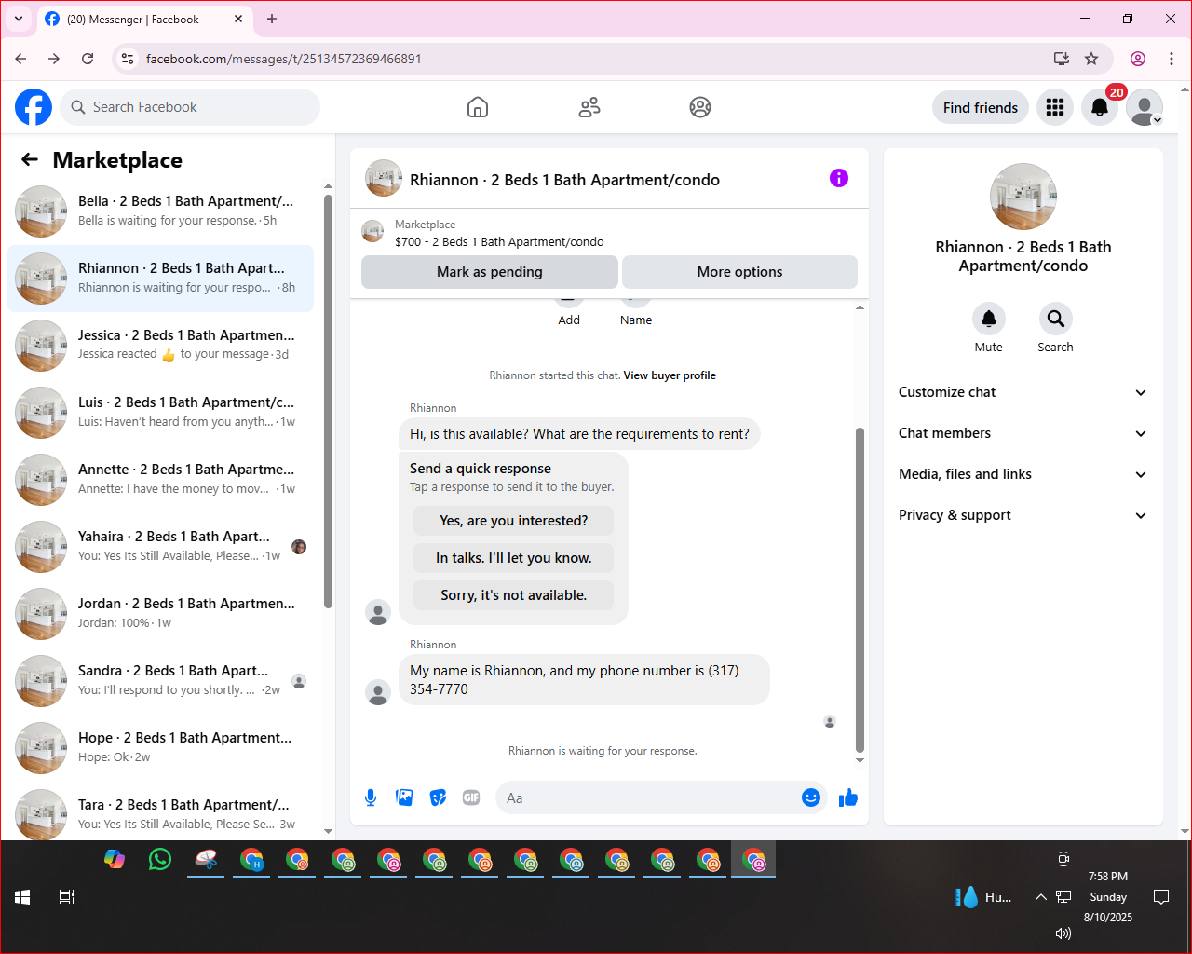This screenshot has height=954, width=1192.
Task: Open Chrome's three-dot menu
Action: (x=1172, y=59)
